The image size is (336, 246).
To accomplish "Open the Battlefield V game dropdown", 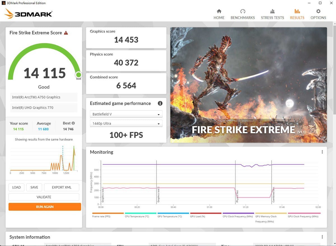I will 126,114.
